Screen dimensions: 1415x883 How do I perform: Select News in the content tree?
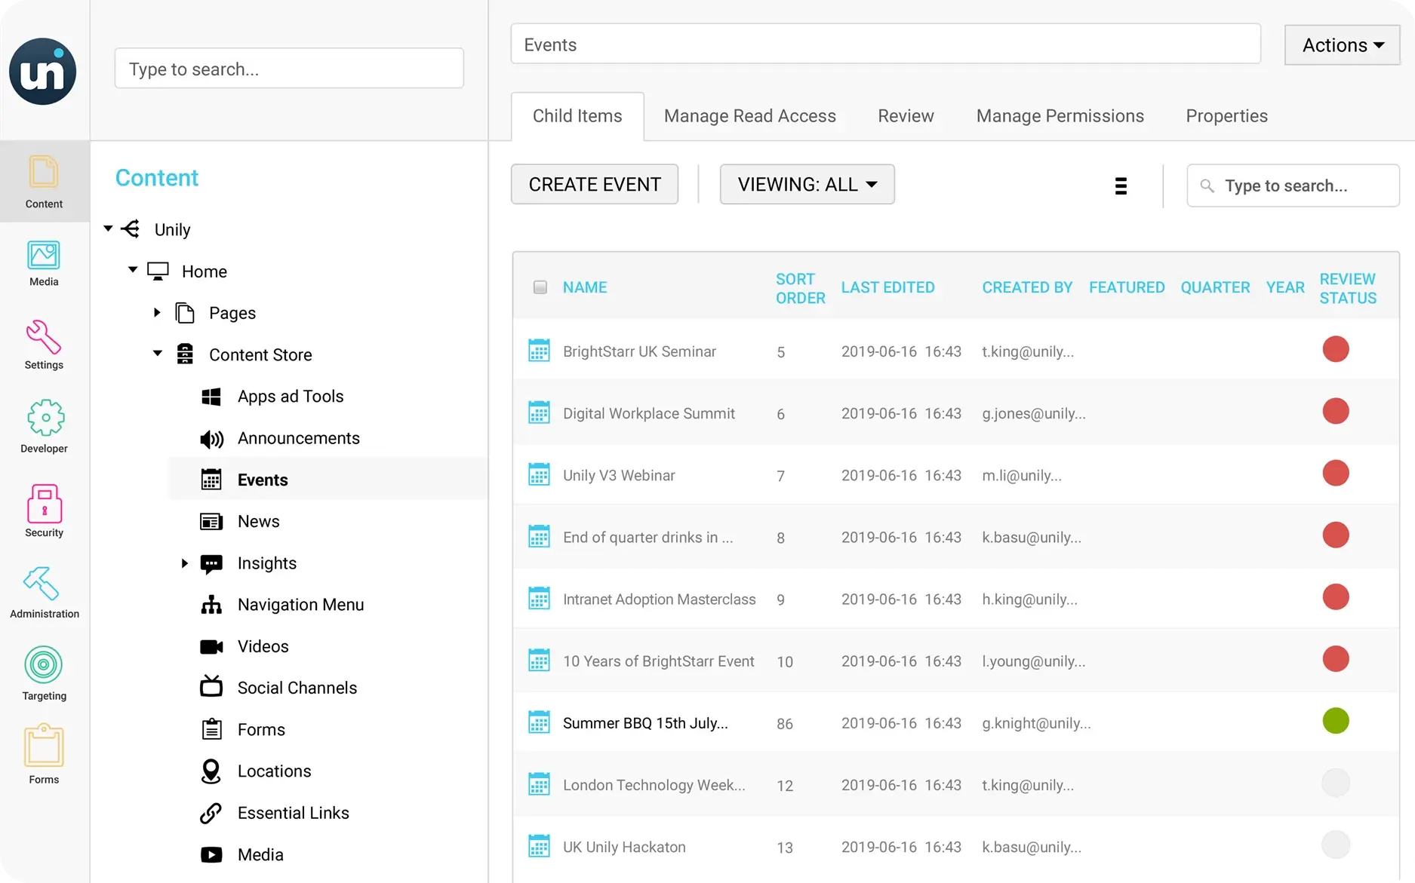(258, 522)
